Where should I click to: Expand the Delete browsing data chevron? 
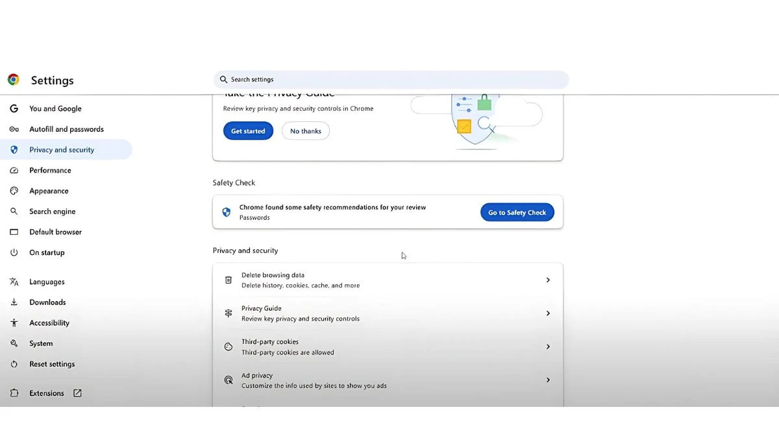[x=548, y=280]
